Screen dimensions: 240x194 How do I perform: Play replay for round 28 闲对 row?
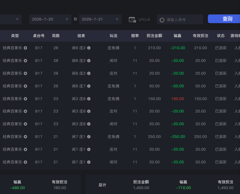[25, 61]
